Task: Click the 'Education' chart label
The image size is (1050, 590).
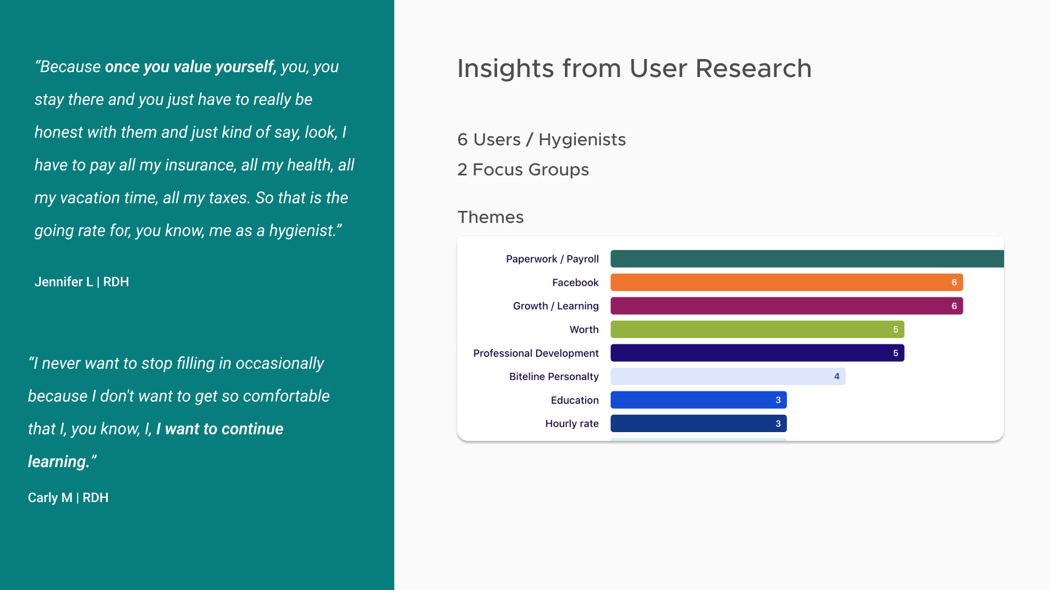Action: [x=575, y=400]
